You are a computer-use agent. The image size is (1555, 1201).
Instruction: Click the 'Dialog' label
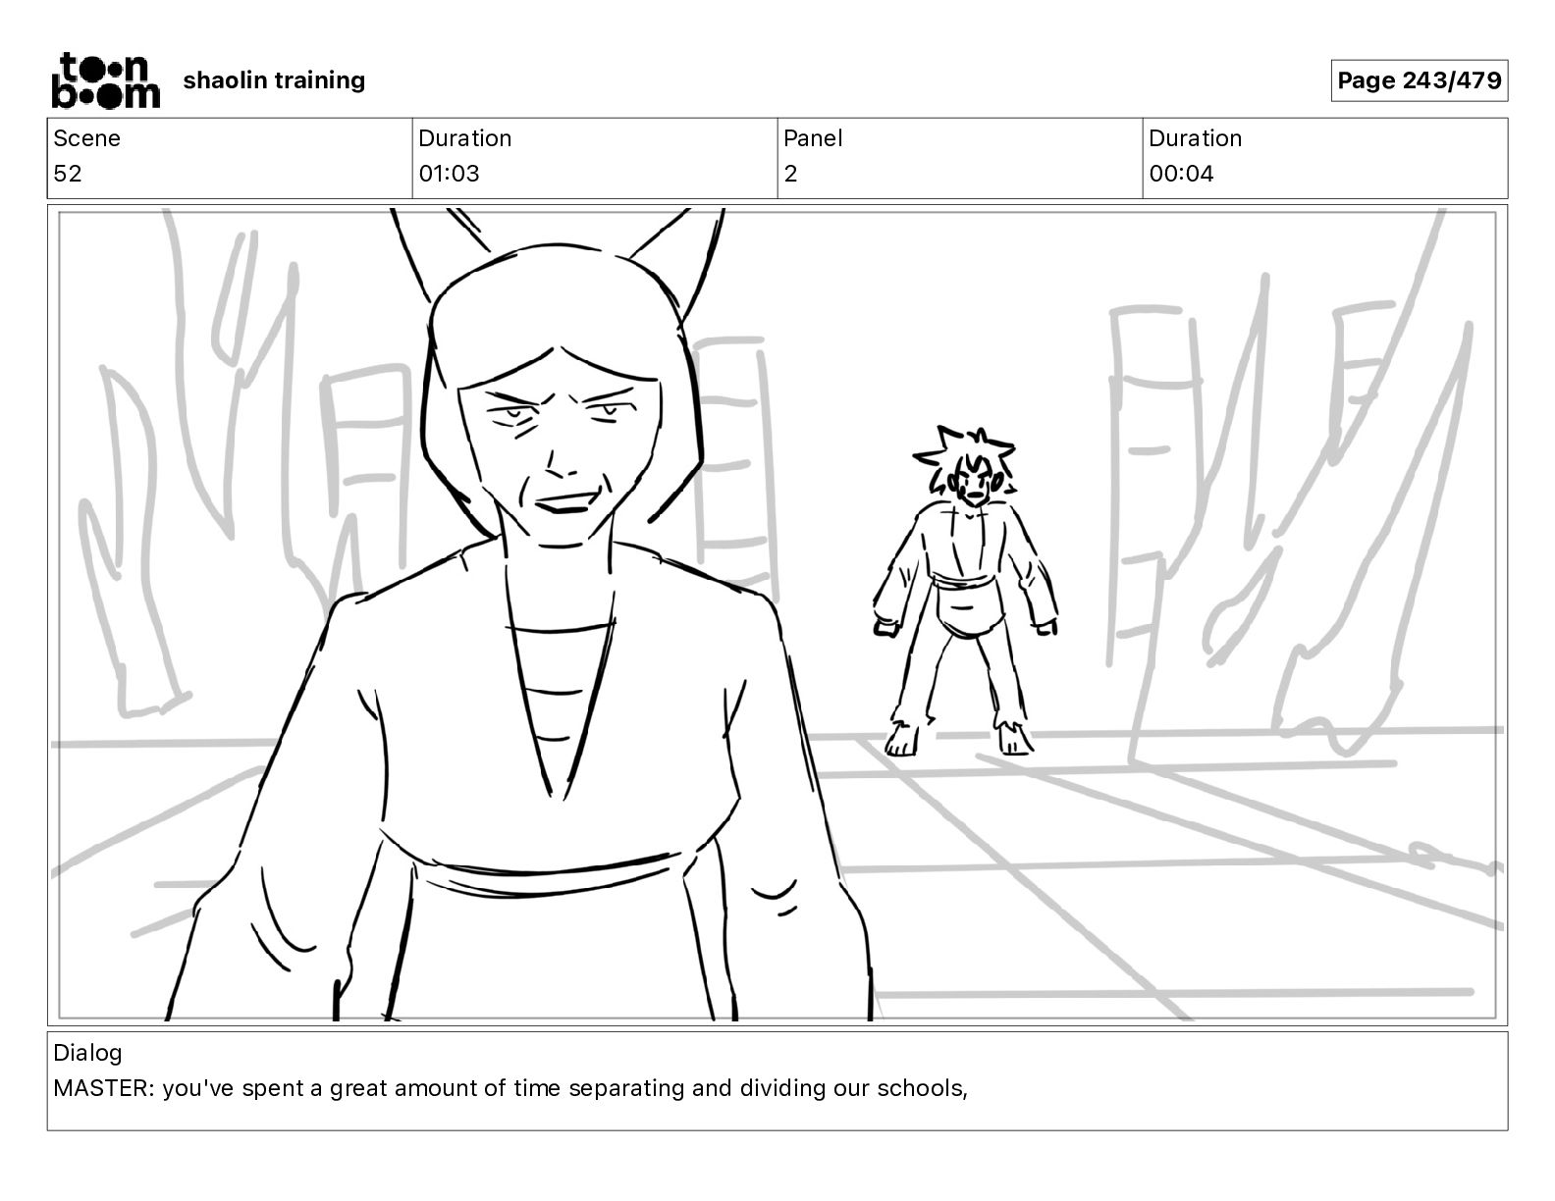coord(87,1053)
